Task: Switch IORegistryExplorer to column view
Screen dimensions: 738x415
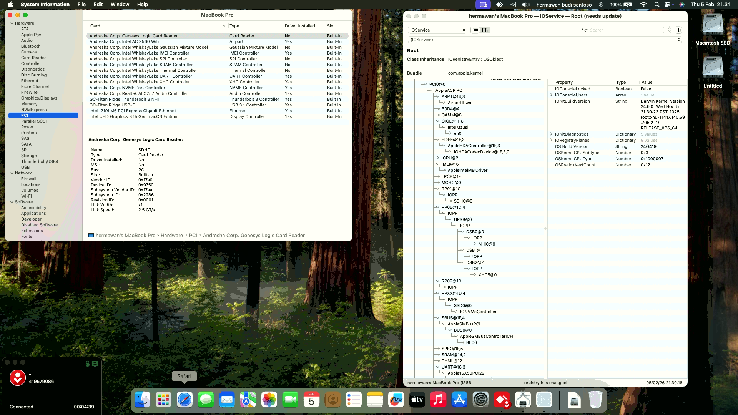Action: click(485, 30)
